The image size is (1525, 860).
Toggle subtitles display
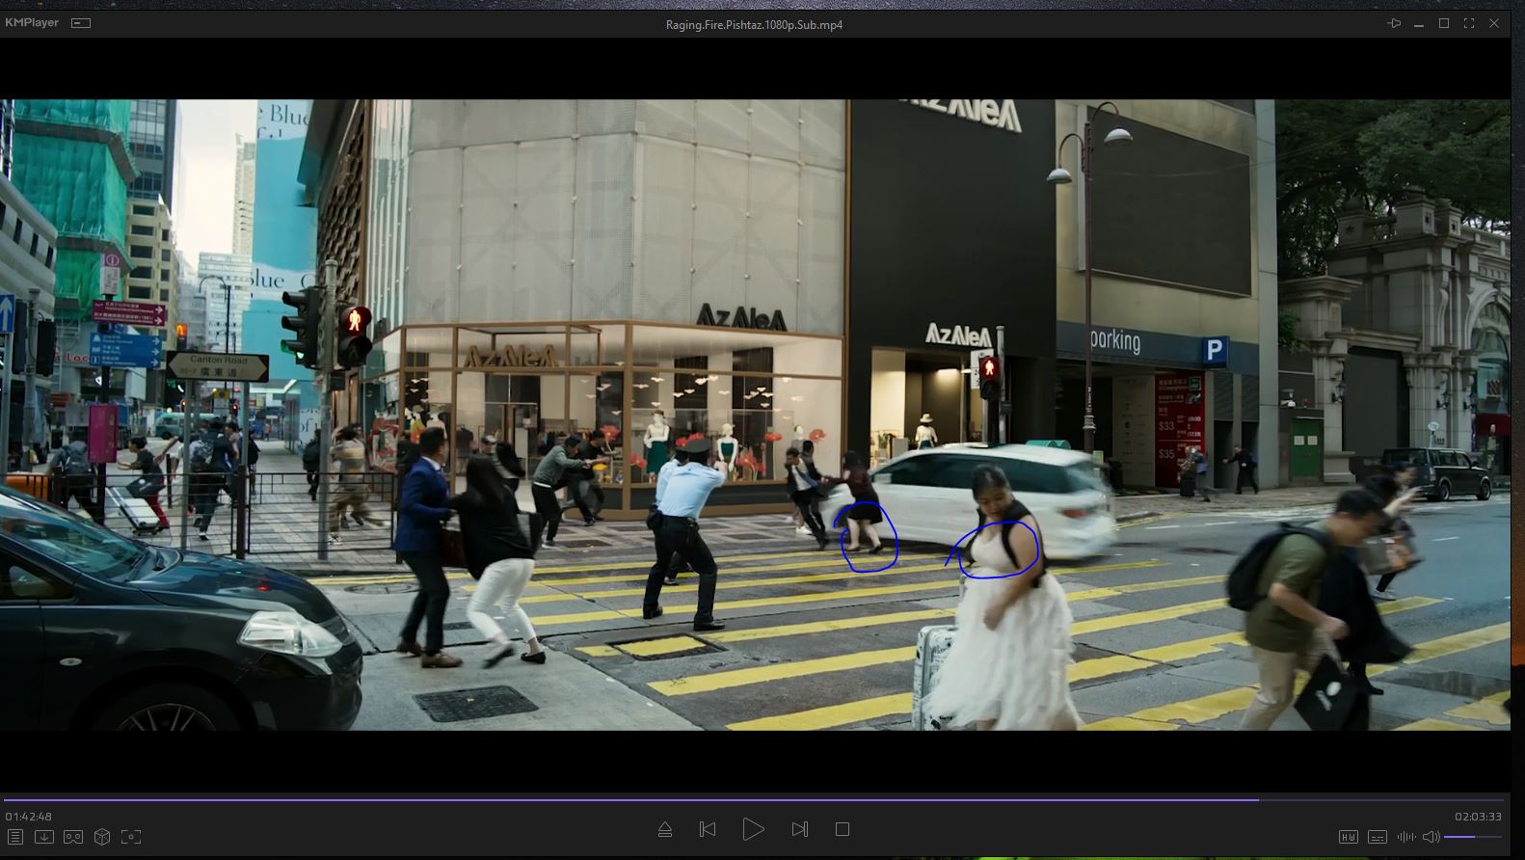[x=1378, y=837]
